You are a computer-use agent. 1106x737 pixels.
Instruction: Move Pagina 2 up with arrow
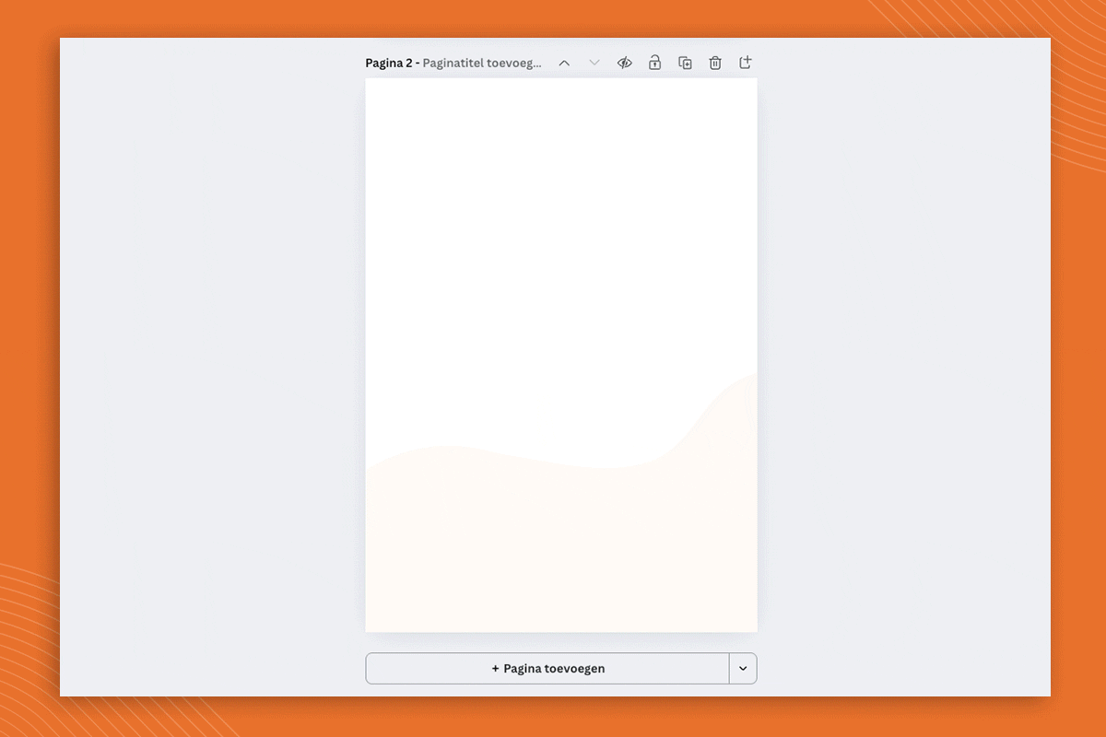(564, 63)
